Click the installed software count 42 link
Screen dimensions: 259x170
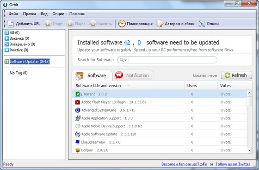pos(127,43)
